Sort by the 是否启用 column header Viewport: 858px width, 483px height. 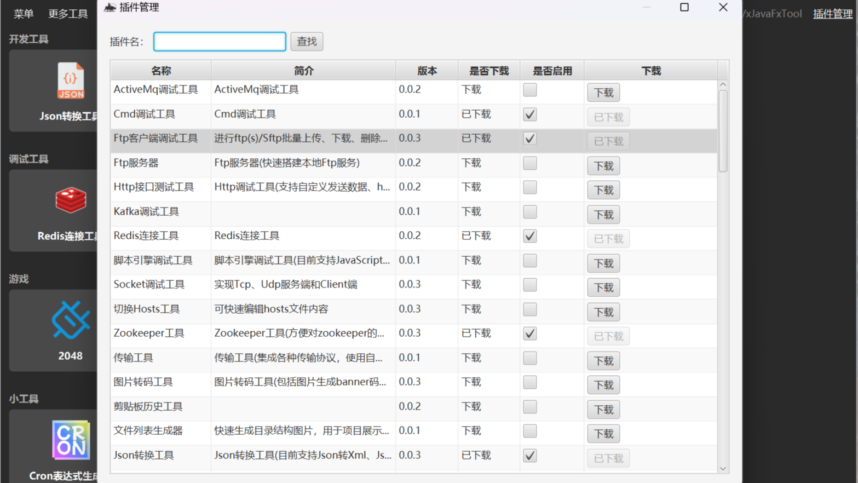coord(552,71)
